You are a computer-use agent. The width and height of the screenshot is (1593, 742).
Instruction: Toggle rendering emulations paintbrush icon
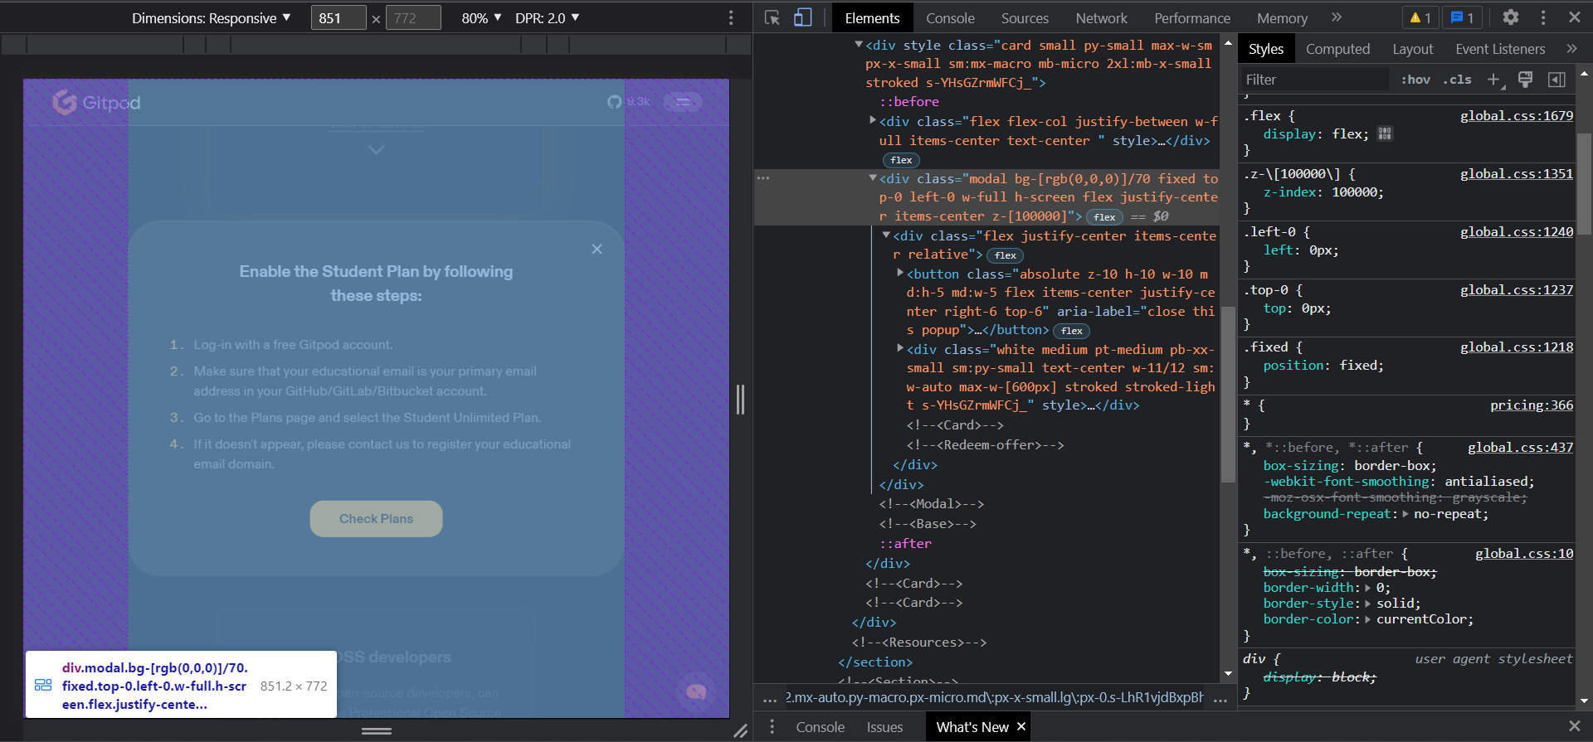click(1525, 80)
